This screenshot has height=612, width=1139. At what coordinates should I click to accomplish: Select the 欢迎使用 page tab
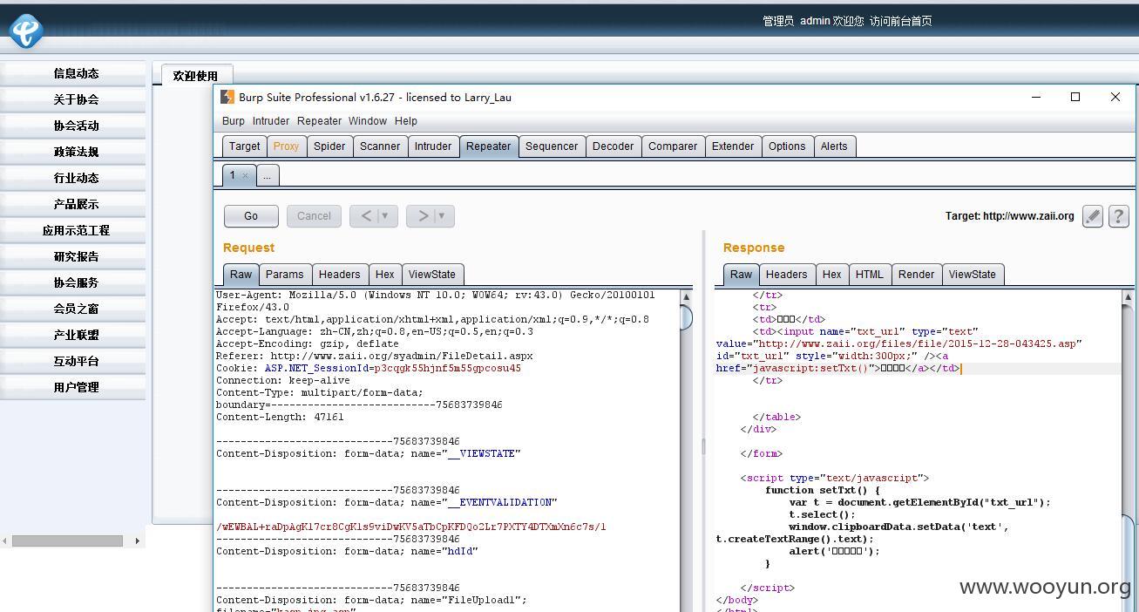195,76
